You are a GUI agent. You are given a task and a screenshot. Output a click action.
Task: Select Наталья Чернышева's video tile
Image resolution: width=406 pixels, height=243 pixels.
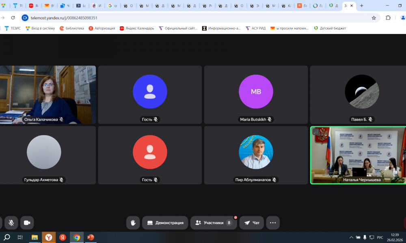point(358,155)
